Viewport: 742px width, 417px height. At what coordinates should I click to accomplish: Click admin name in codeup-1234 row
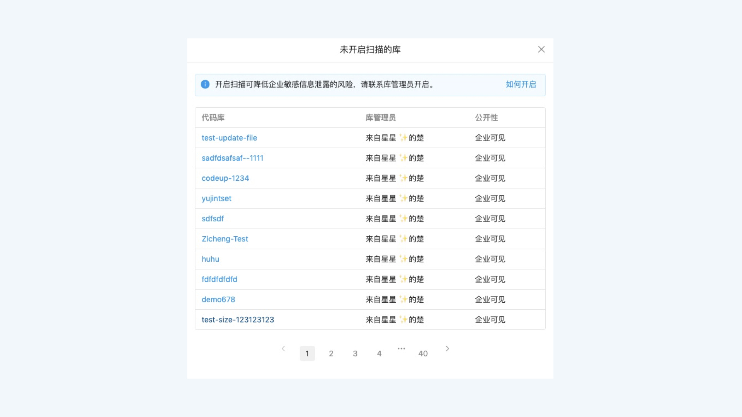(x=395, y=178)
